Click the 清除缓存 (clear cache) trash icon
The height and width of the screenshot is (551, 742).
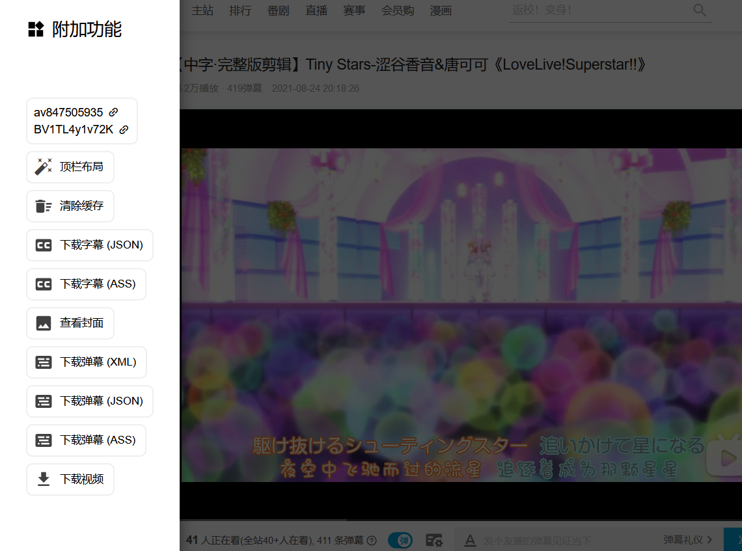[44, 206]
